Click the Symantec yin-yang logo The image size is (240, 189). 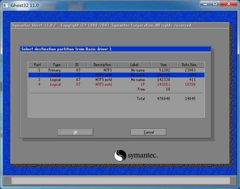point(120,155)
